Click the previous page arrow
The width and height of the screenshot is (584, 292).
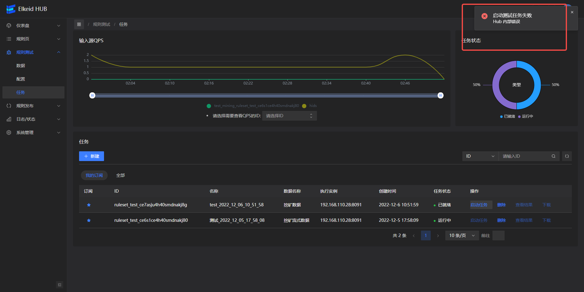pos(414,235)
